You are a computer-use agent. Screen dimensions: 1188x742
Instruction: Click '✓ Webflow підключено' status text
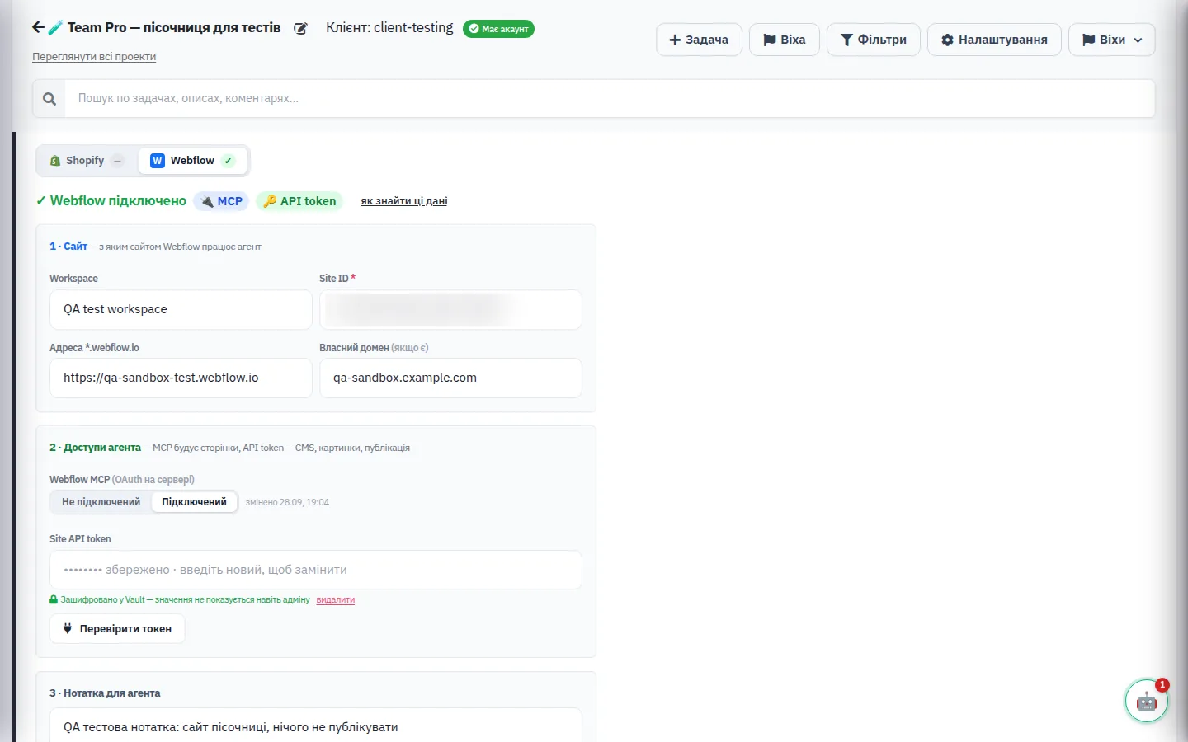pos(111,201)
